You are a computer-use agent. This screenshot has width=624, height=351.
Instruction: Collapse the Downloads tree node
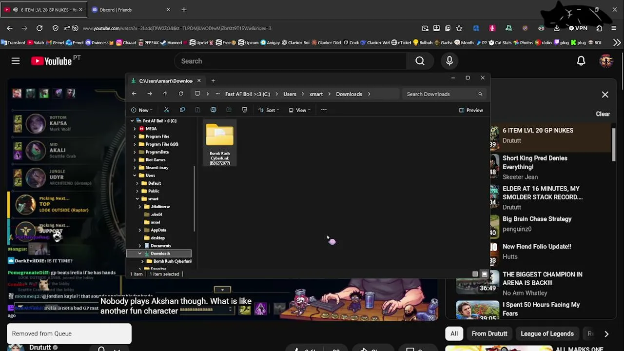point(140,253)
